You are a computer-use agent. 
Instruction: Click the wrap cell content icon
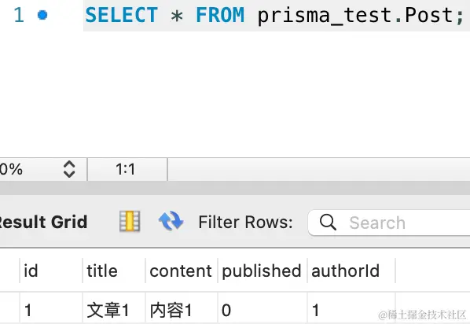[x=130, y=222]
